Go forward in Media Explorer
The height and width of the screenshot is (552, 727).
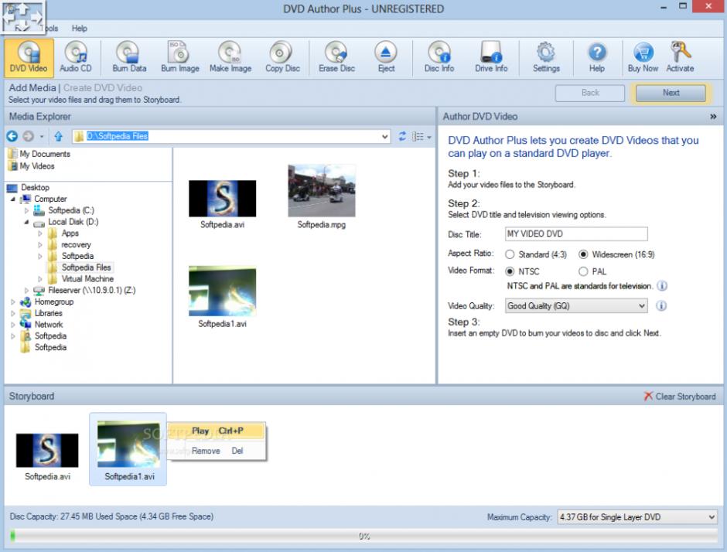29,136
